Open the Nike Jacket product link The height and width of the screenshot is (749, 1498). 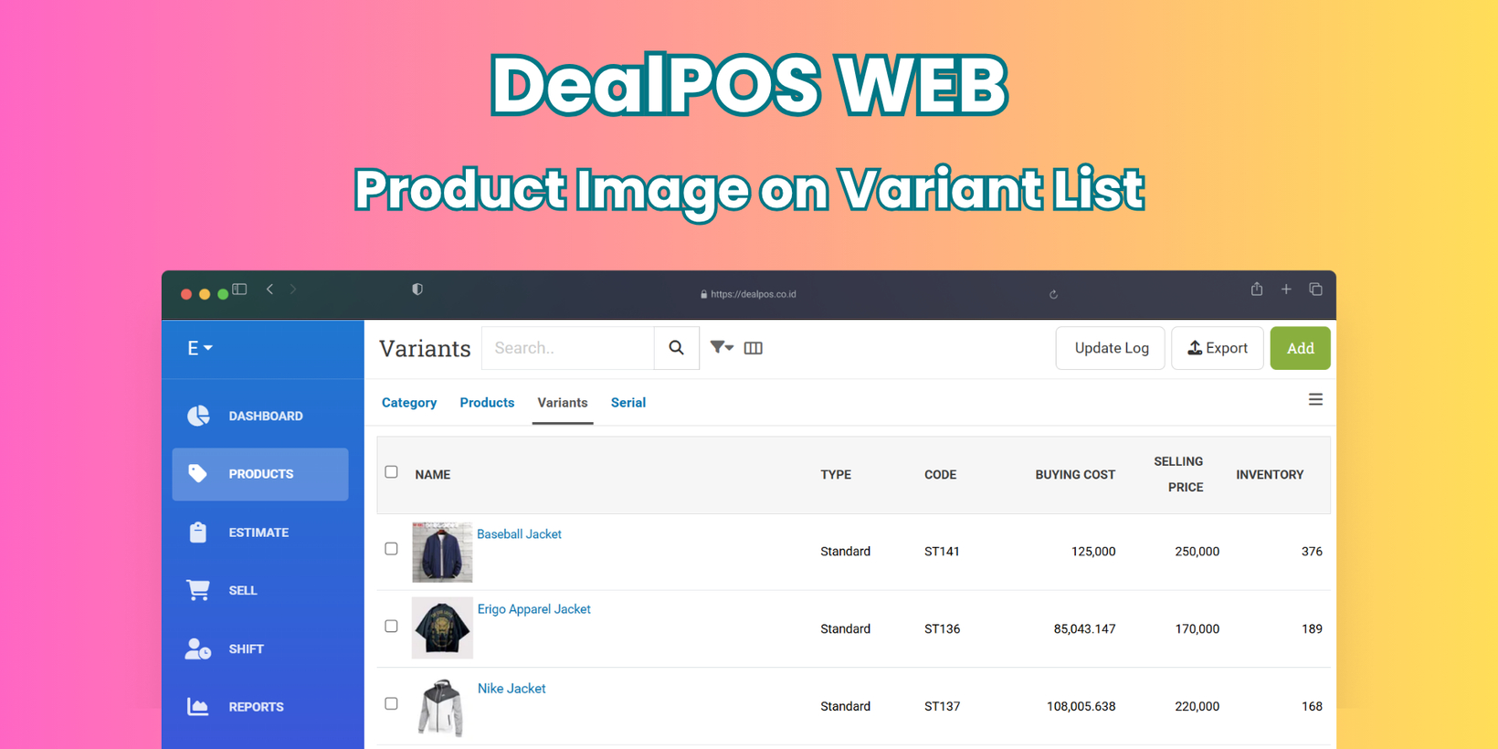click(x=512, y=689)
